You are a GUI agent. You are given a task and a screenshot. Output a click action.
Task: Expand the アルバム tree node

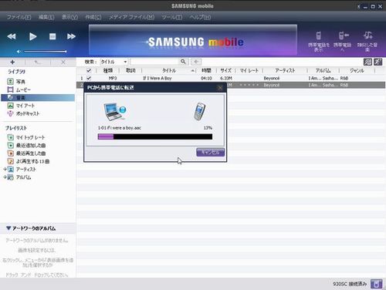coord(5,177)
